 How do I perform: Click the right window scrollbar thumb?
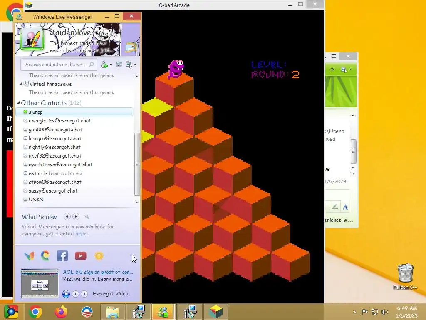[x=353, y=151]
